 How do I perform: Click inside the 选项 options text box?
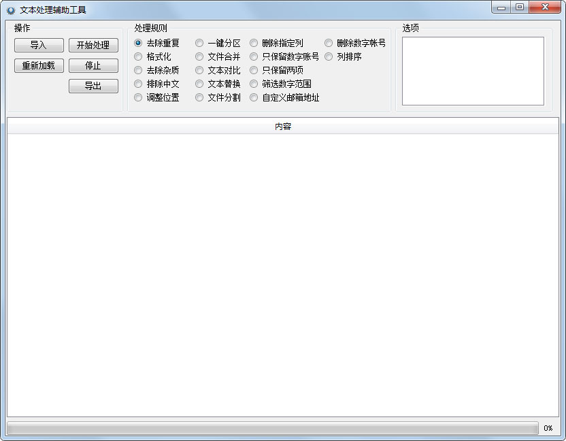click(x=473, y=71)
